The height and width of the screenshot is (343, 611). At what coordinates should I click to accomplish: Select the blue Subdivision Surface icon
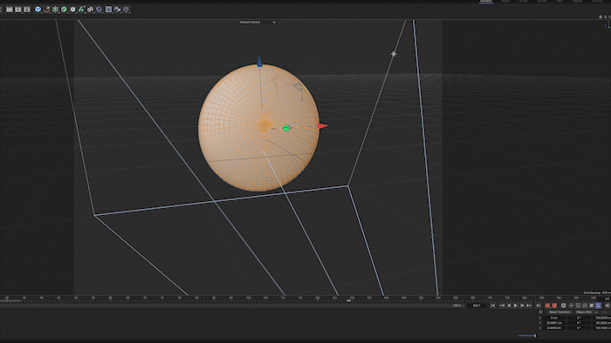[38, 10]
